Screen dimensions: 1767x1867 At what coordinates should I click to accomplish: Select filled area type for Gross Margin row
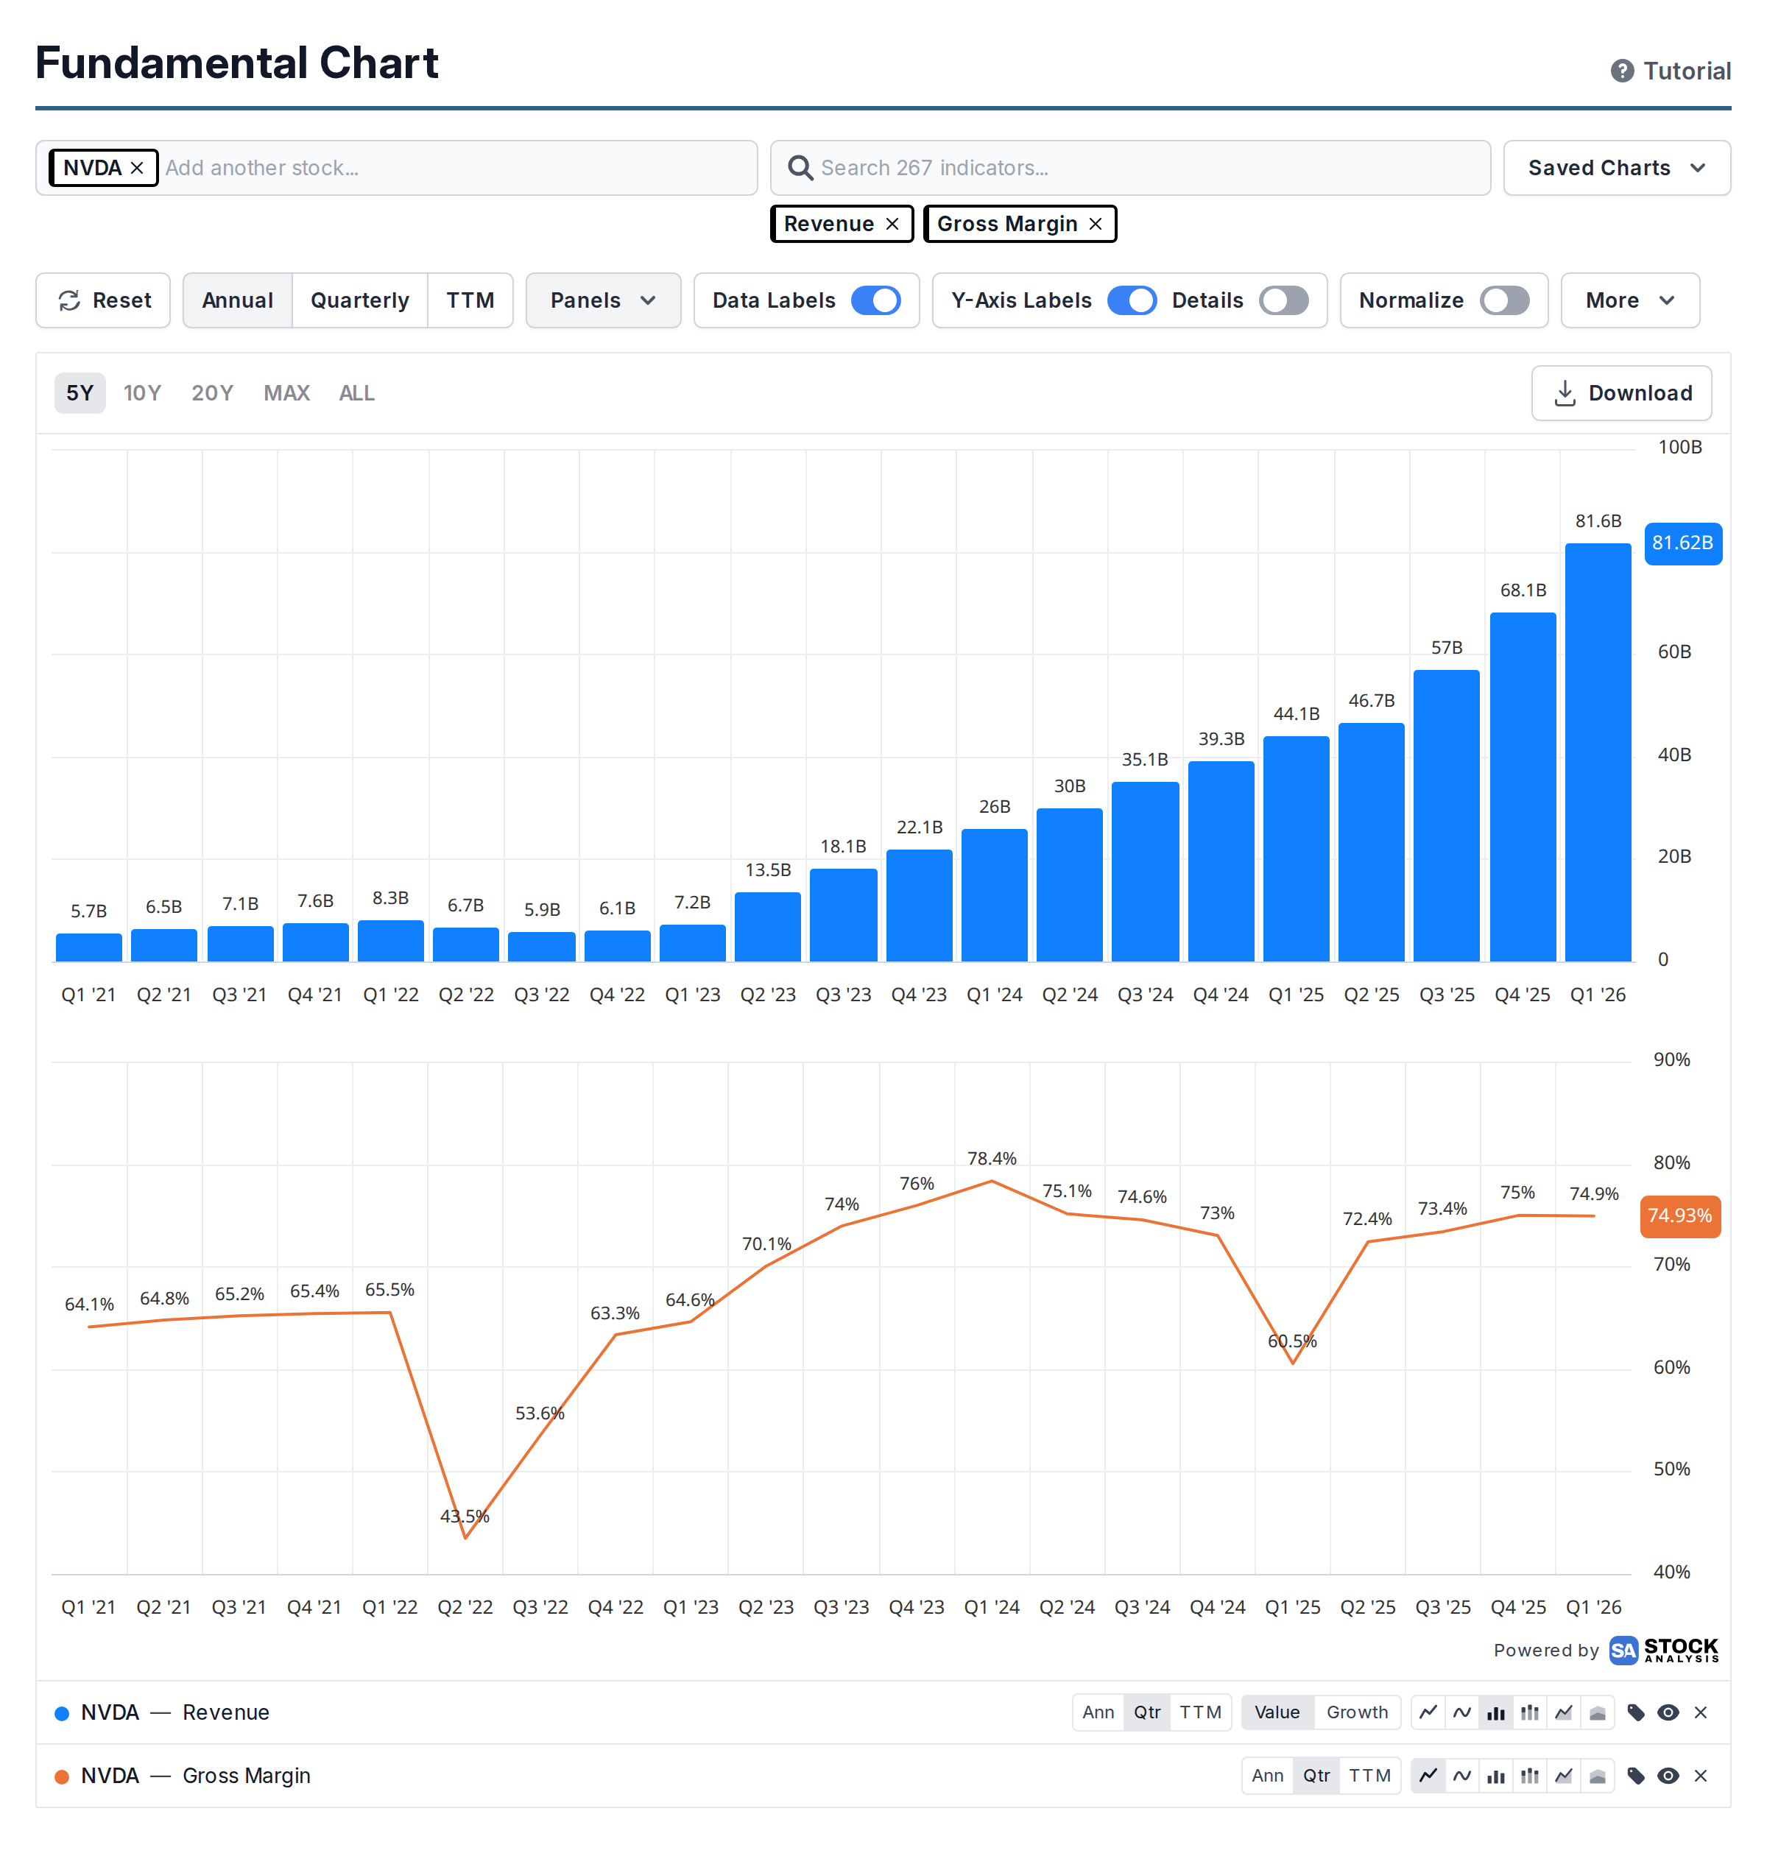pos(1598,1776)
